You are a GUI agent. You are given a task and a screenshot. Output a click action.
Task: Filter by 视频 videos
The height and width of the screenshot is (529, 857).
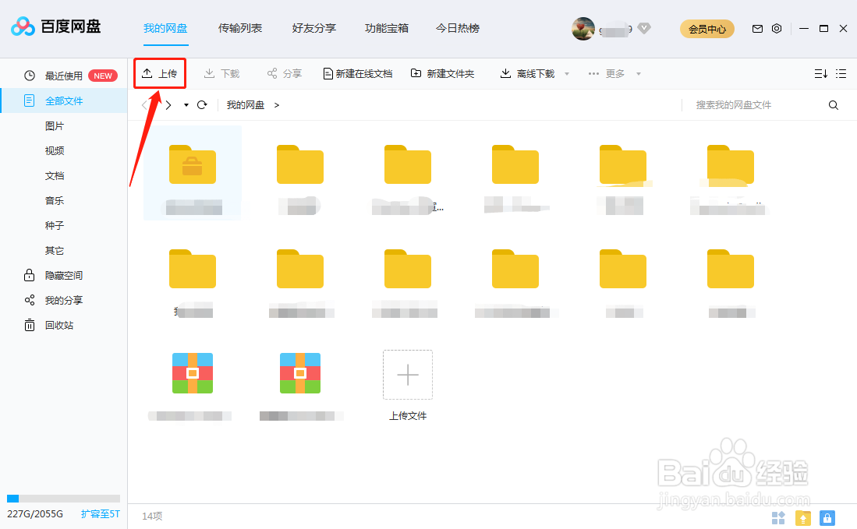pyautogui.click(x=55, y=150)
